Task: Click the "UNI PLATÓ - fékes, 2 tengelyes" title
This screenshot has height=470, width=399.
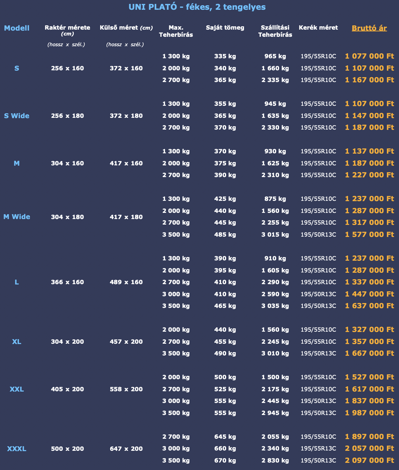Action: click(x=197, y=7)
